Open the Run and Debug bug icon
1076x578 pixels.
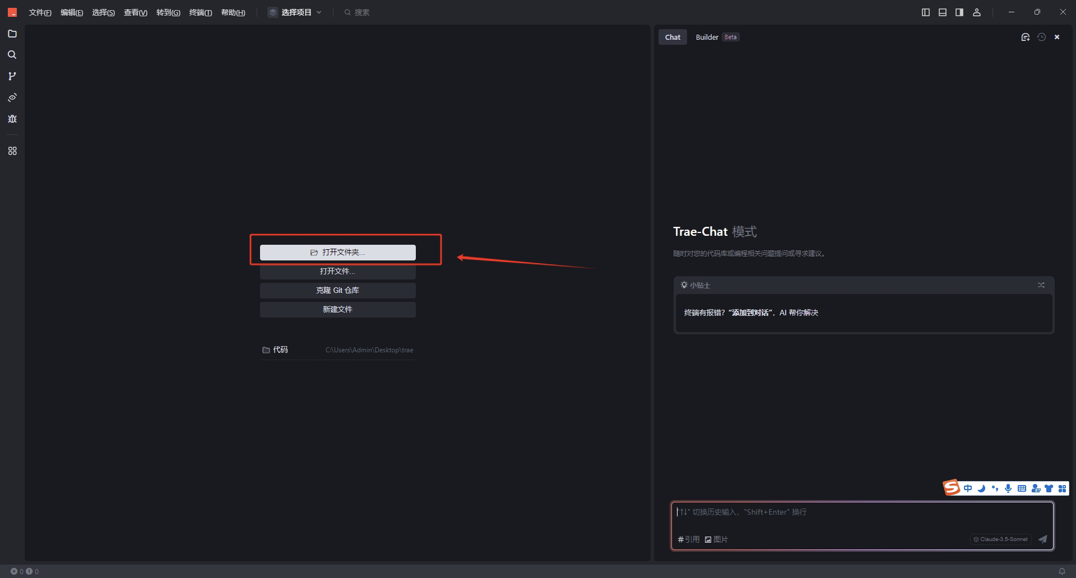coord(12,119)
